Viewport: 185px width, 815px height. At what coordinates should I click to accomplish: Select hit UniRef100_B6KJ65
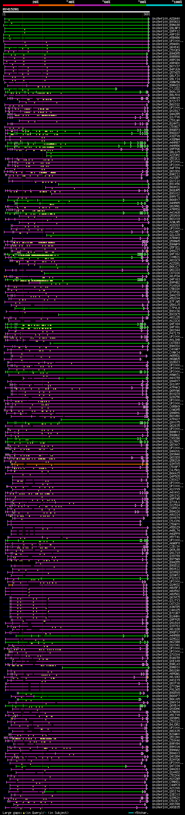coord(166,699)
